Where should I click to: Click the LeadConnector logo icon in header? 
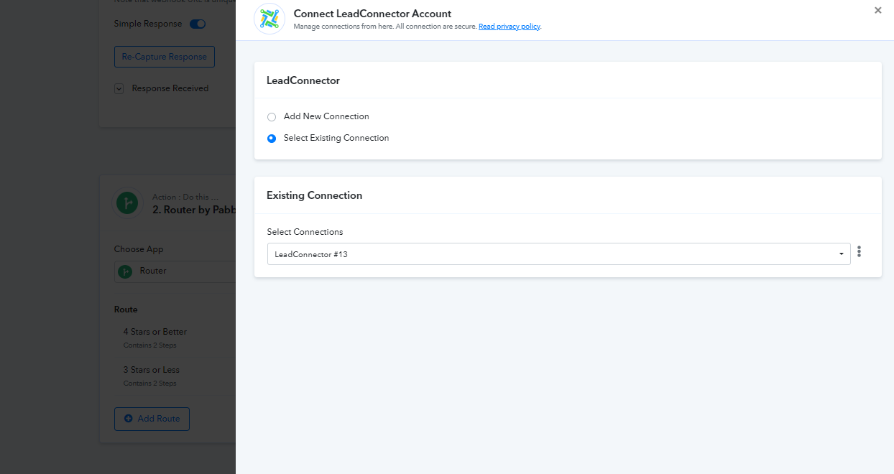click(x=269, y=19)
